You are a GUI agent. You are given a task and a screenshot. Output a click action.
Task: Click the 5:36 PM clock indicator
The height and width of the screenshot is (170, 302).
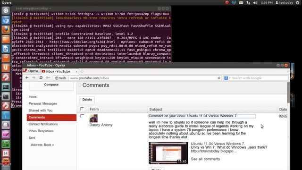(267, 2)
